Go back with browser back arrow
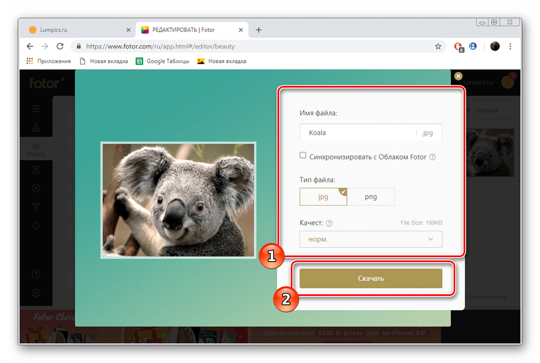The height and width of the screenshot is (363, 540). coord(30,46)
